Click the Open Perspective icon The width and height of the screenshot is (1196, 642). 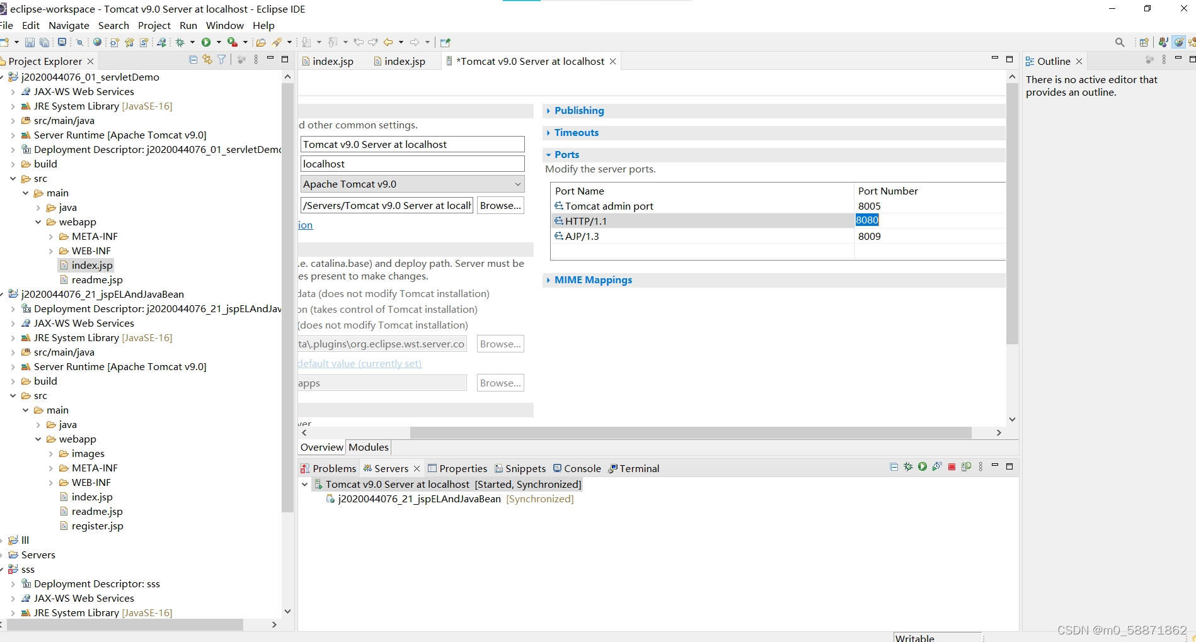click(x=1144, y=42)
